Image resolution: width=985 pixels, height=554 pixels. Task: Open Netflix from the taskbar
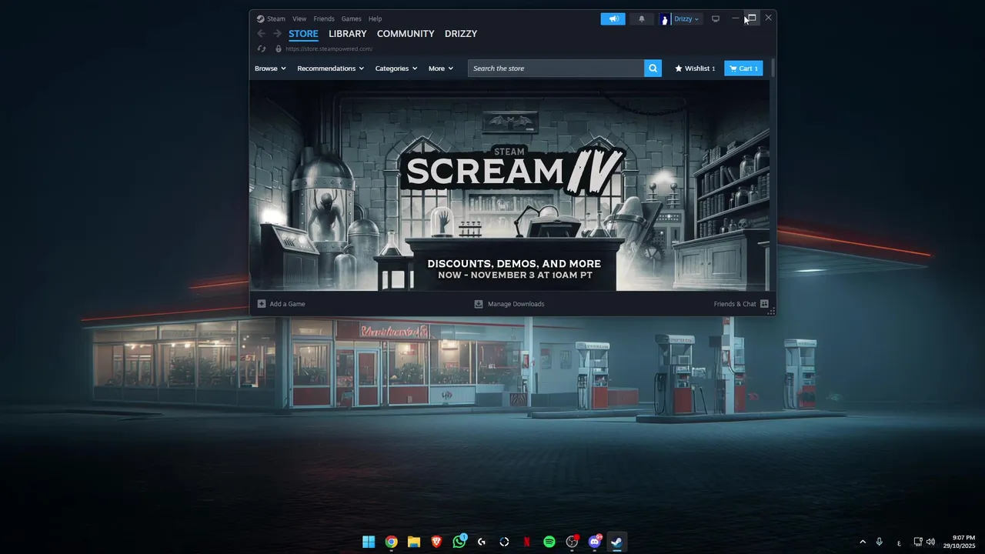click(x=527, y=542)
